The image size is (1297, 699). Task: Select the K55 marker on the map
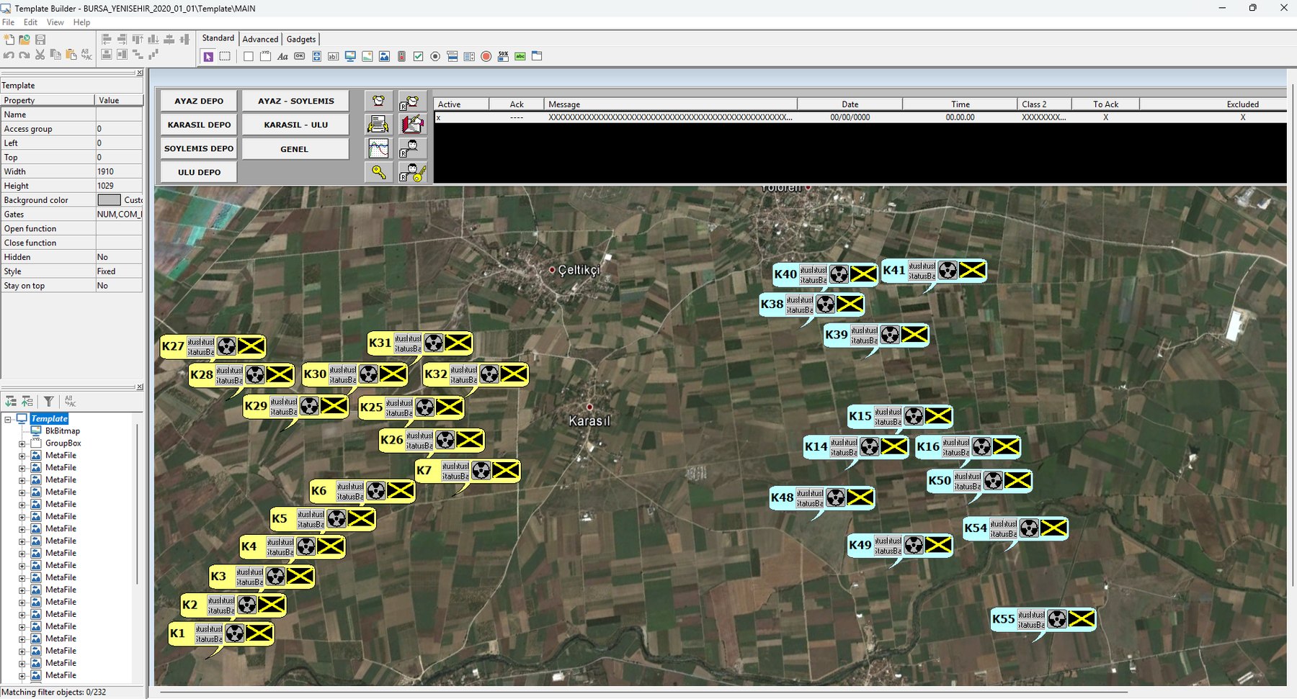(x=1043, y=619)
